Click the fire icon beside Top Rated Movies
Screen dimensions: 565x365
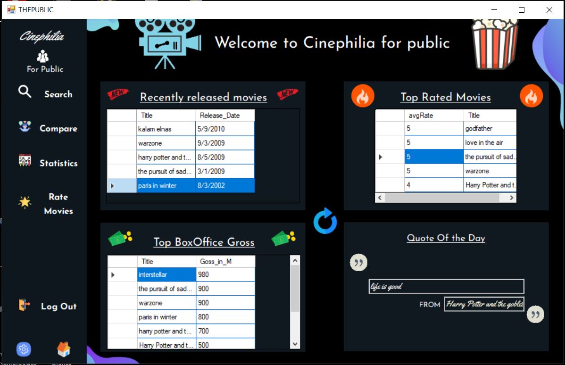(363, 95)
